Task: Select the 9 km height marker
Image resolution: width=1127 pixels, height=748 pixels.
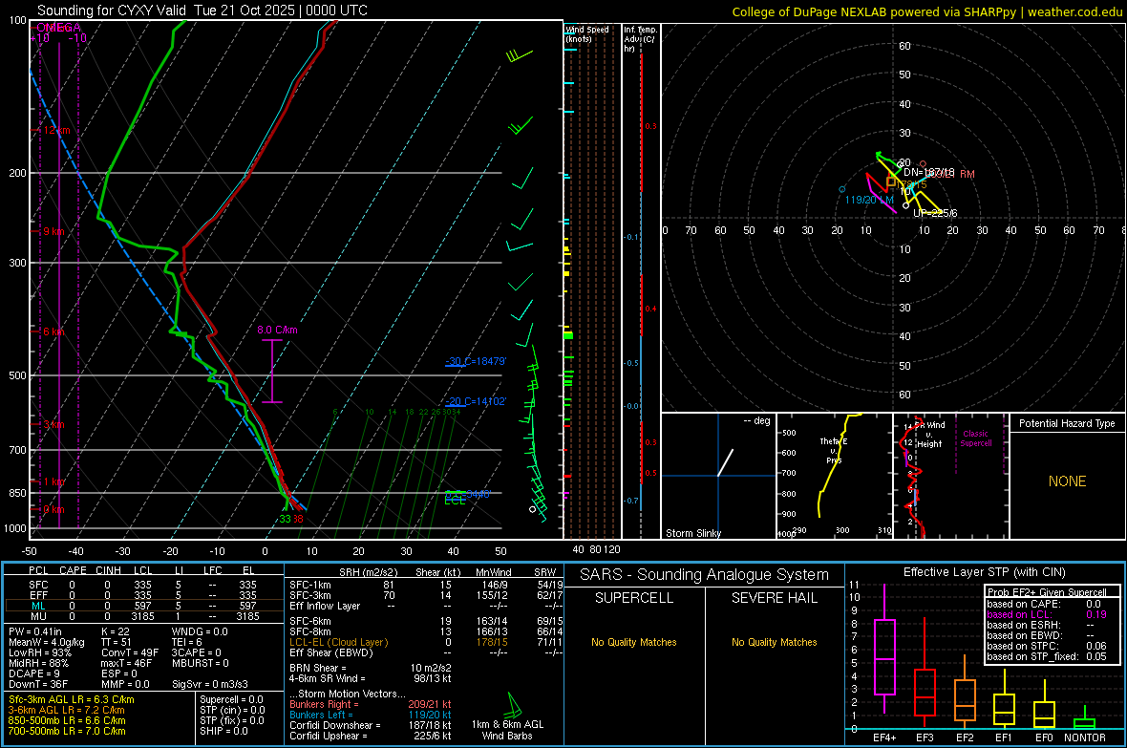Action: [x=53, y=231]
